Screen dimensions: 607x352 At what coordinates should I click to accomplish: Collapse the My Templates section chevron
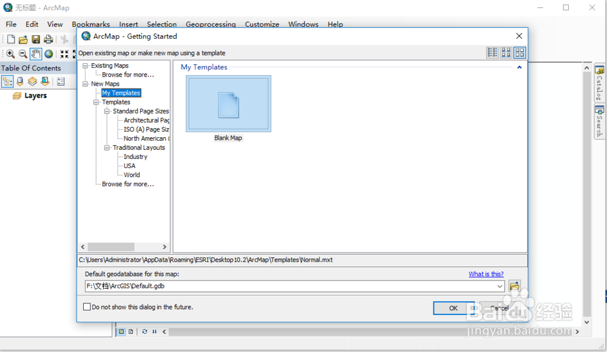(x=519, y=67)
